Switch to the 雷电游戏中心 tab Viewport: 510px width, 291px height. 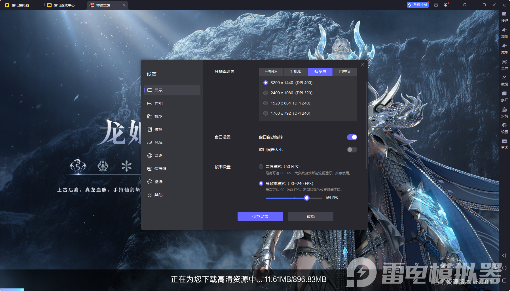pyautogui.click(x=61, y=5)
